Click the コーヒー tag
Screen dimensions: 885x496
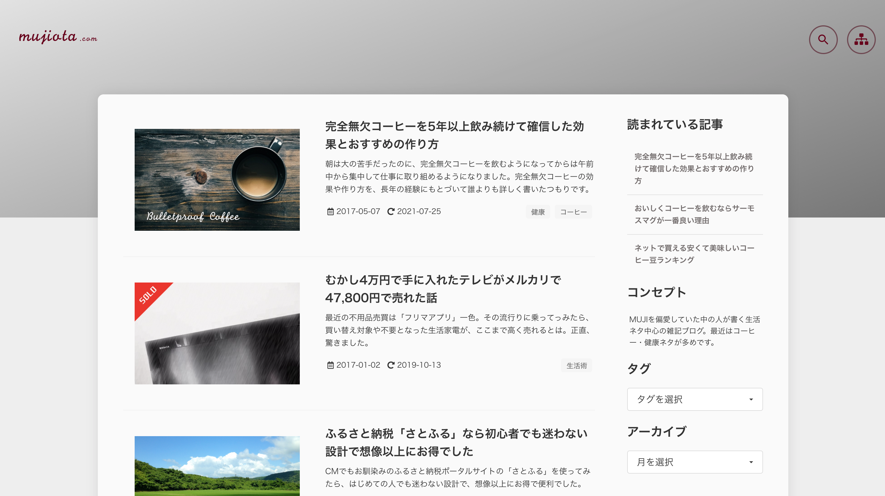[573, 212]
